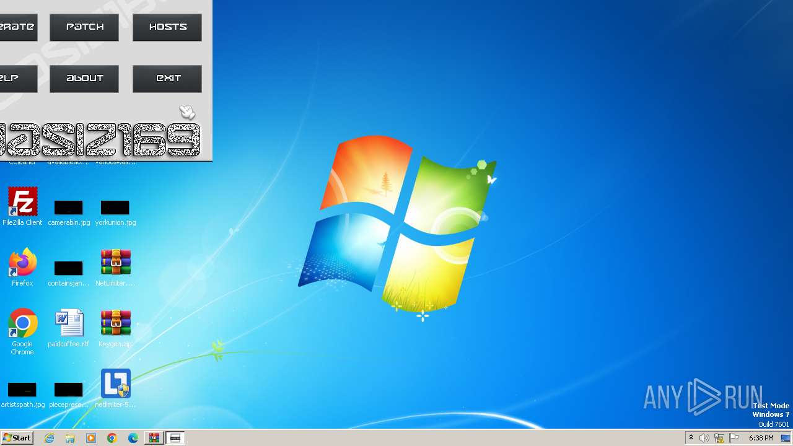Open Windows Explorer from the taskbar
The image size is (793, 446).
click(70, 438)
